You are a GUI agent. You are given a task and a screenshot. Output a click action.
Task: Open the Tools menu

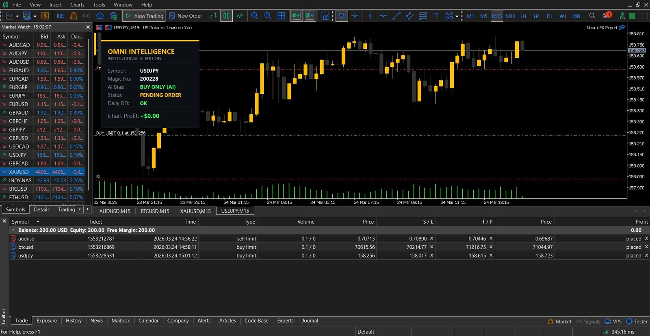[99, 4]
